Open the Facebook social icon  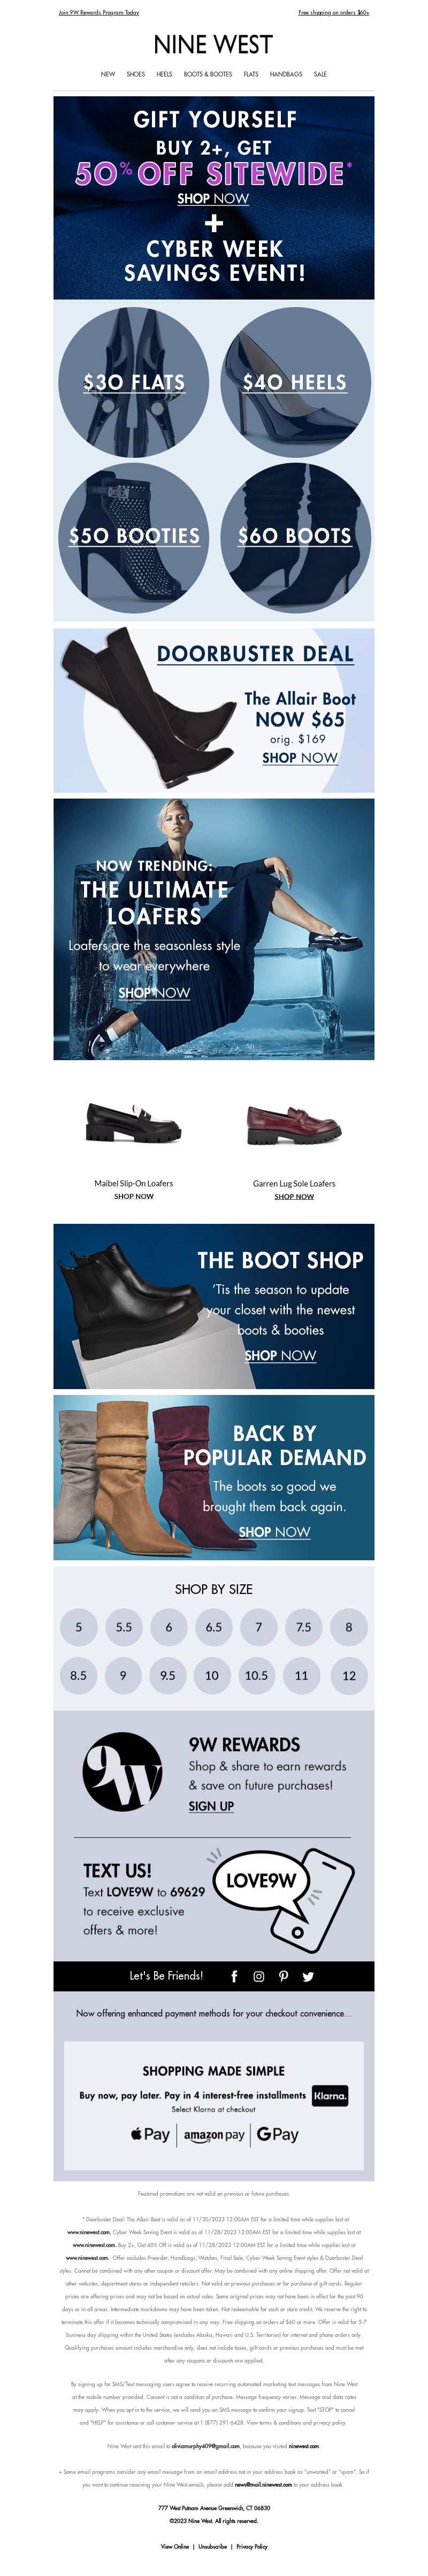pos(234,1976)
